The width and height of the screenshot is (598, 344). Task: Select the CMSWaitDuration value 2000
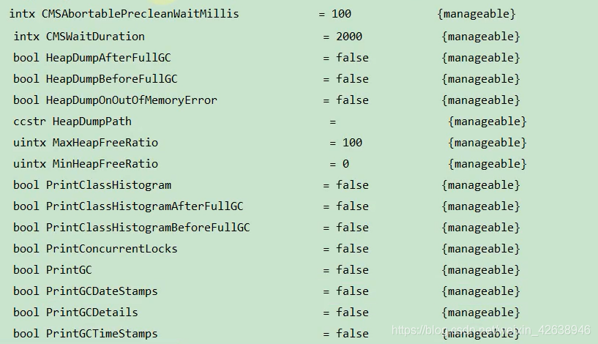coord(349,37)
